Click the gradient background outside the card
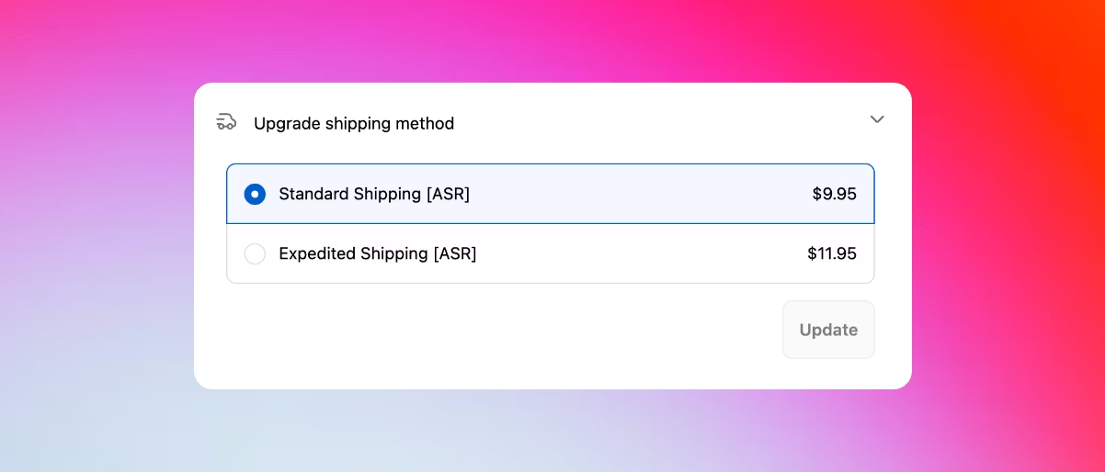1105x472 pixels. pyautogui.click(x=92, y=275)
